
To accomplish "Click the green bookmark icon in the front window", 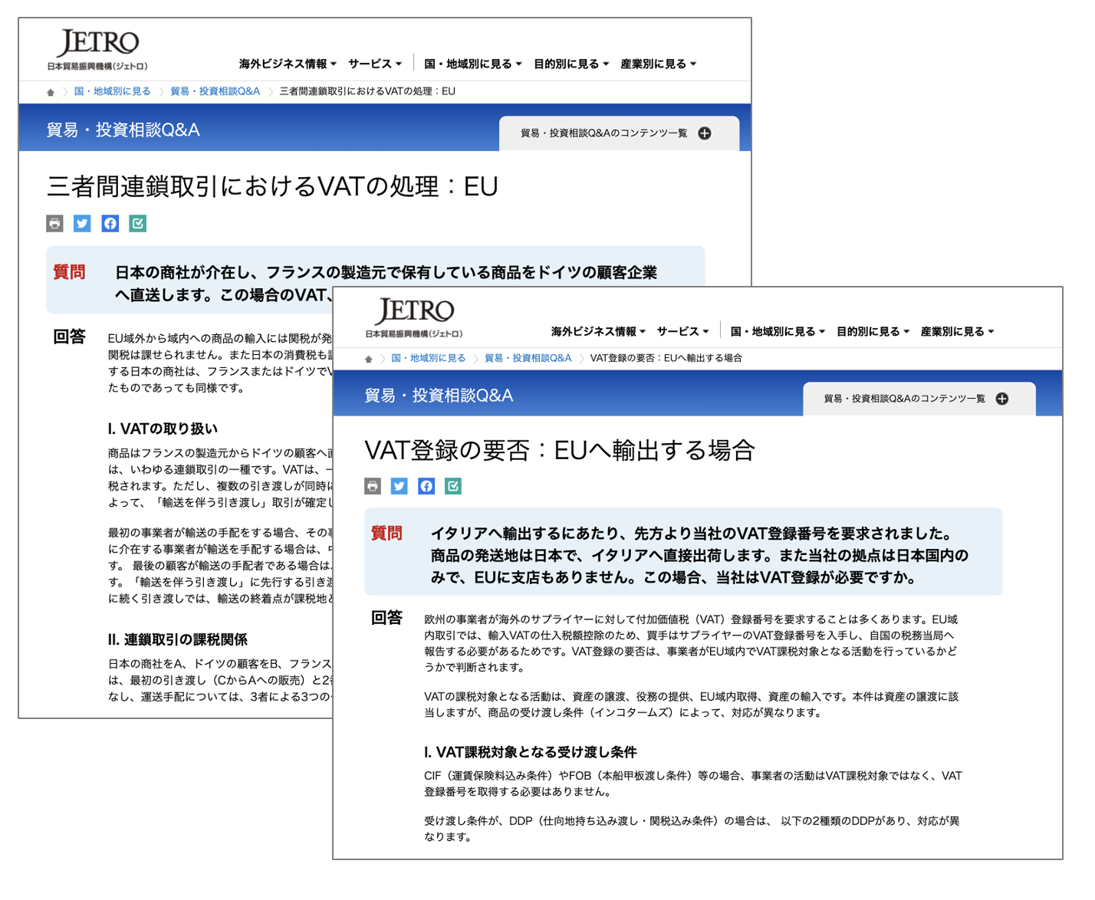I will tap(453, 486).
